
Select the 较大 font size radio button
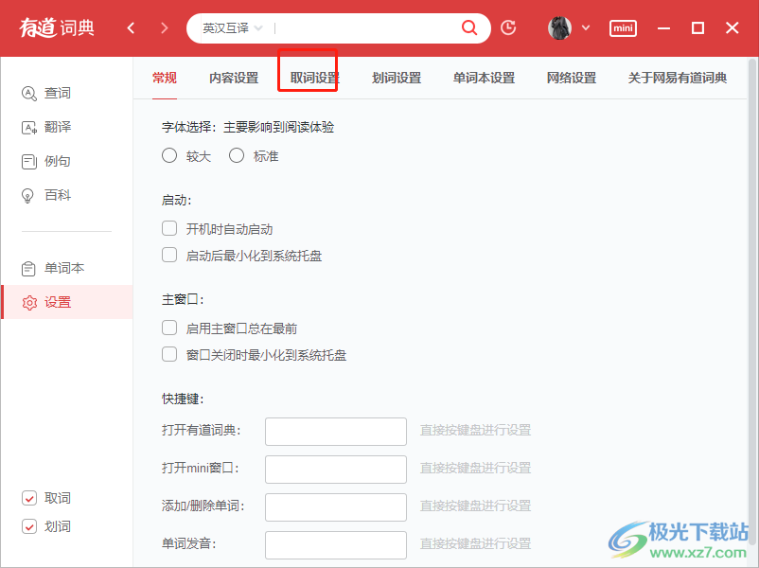coord(169,155)
